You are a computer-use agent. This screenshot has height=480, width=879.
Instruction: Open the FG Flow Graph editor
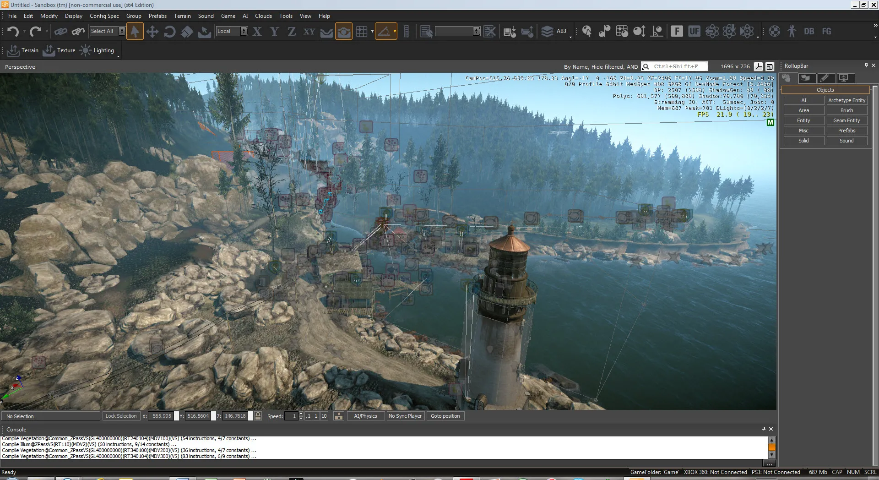pyautogui.click(x=826, y=32)
